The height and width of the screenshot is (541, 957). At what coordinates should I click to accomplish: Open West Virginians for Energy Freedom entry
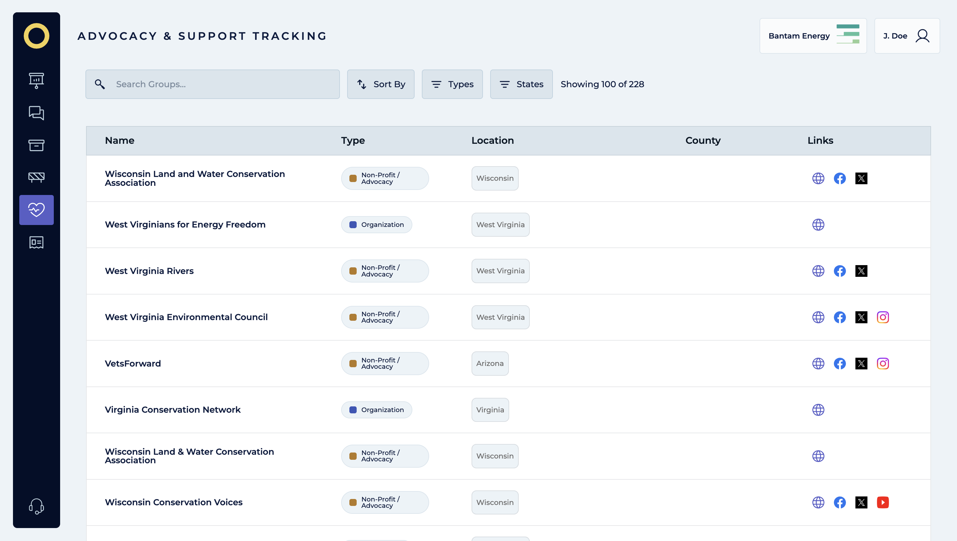click(185, 224)
